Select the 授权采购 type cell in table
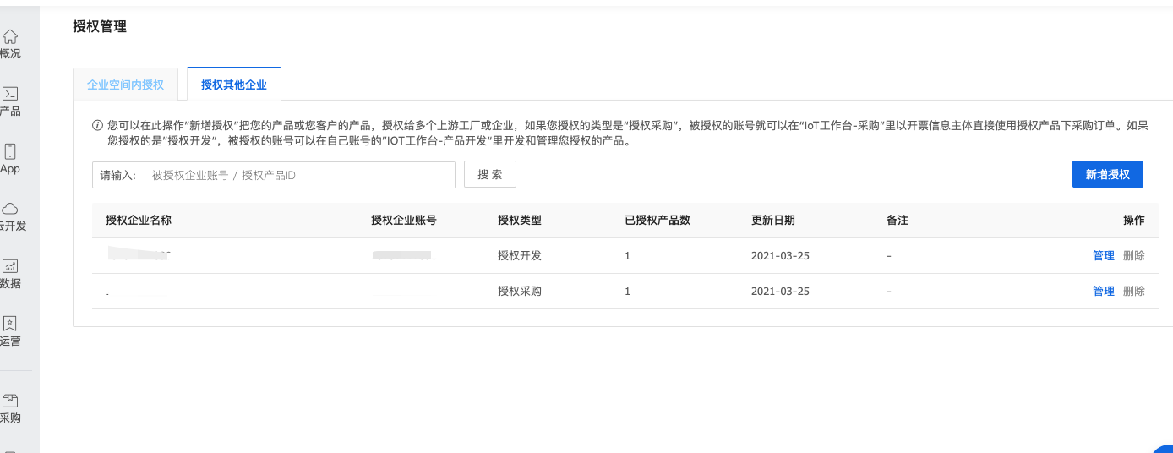Screen dimensions: 1173x453 (x=520, y=291)
